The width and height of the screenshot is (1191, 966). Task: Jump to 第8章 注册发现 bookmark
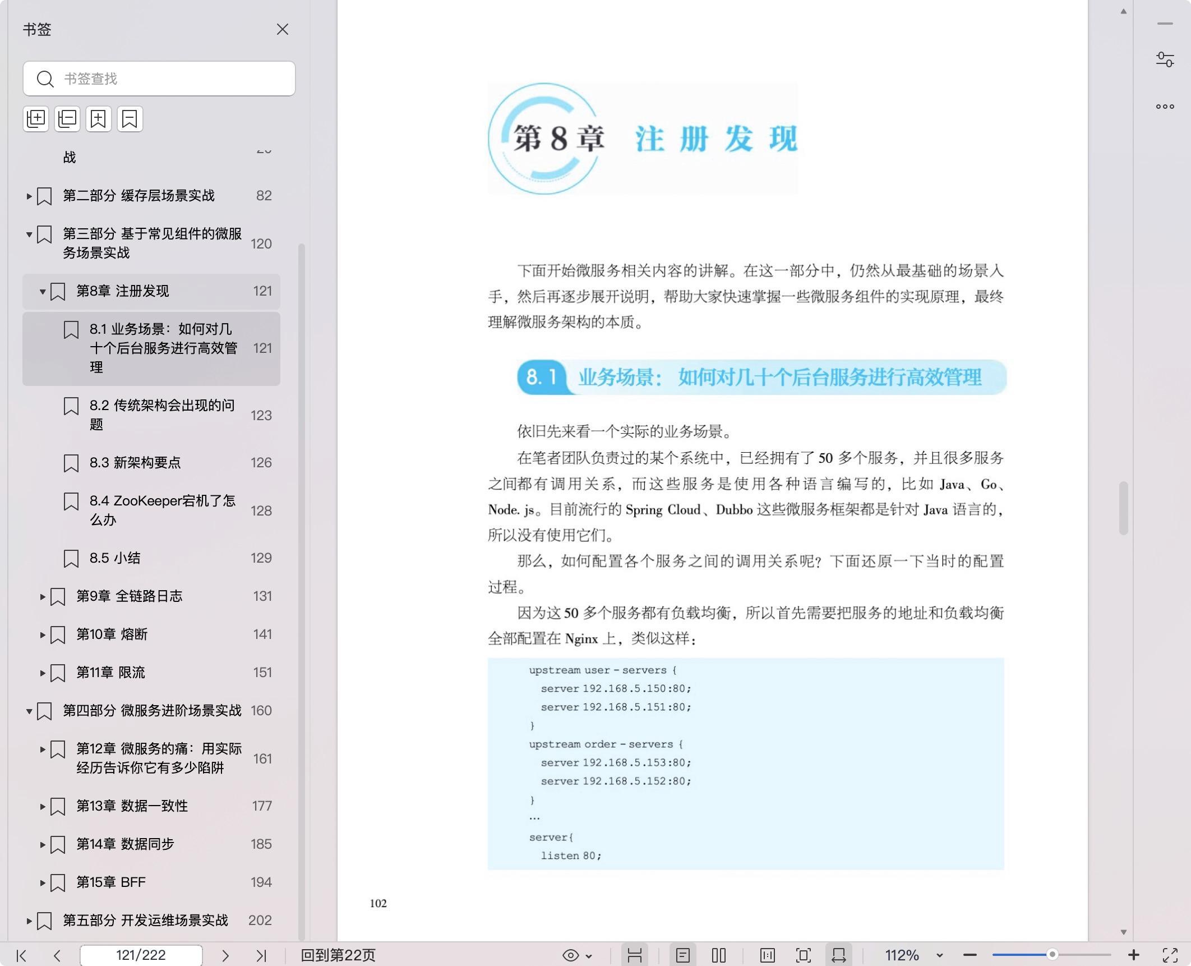click(x=151, y=291)
